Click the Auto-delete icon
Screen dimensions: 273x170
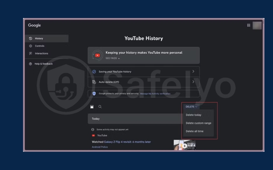pos(94,82)
